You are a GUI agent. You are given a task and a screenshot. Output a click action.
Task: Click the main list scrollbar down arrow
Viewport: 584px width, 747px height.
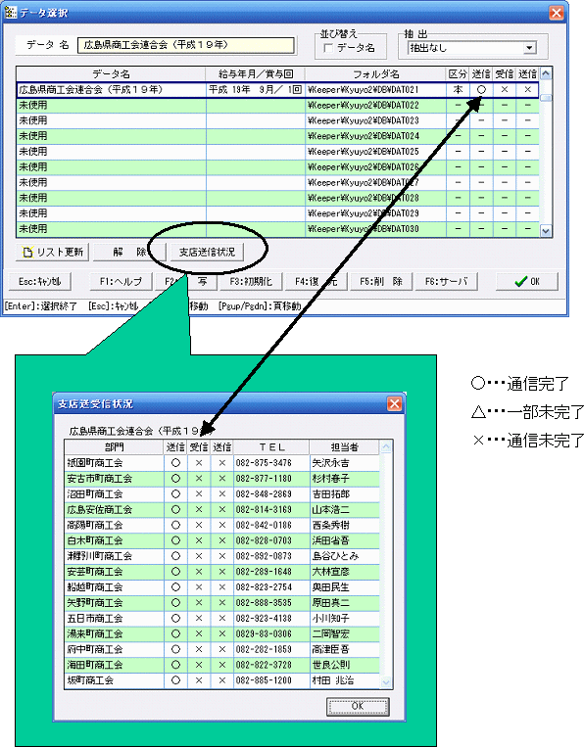tap(546, 231)
